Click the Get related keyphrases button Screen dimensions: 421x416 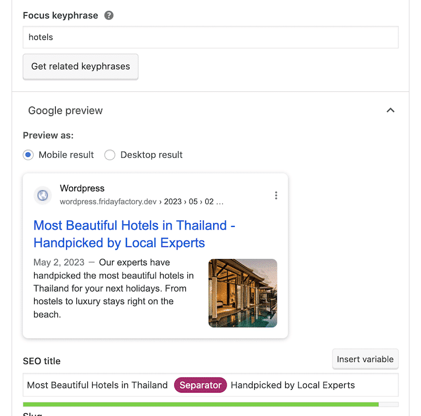[81, 67]
